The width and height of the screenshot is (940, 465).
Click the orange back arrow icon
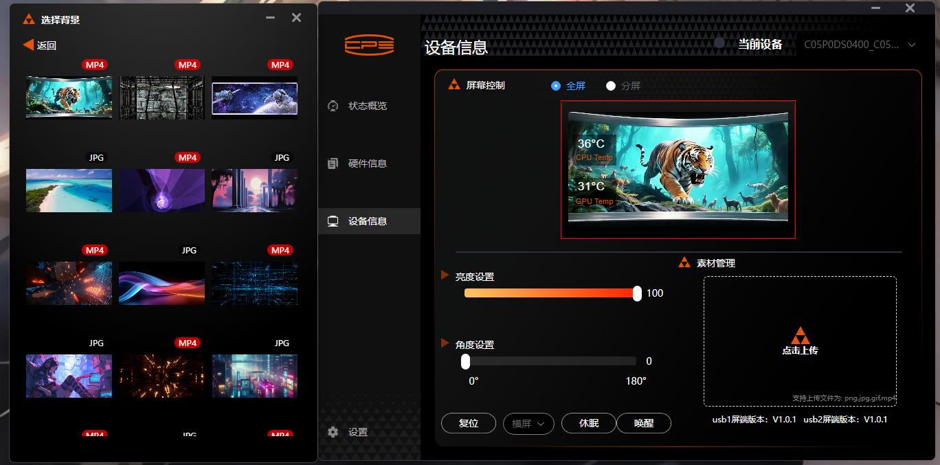pos(28,45)
